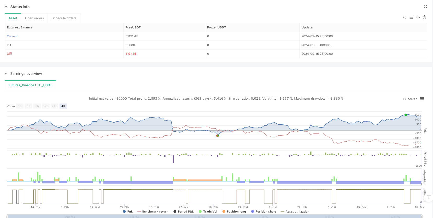Click the search icon above the asset table
Viewport: 433px width, 218px height.
[x=404, y=17]
